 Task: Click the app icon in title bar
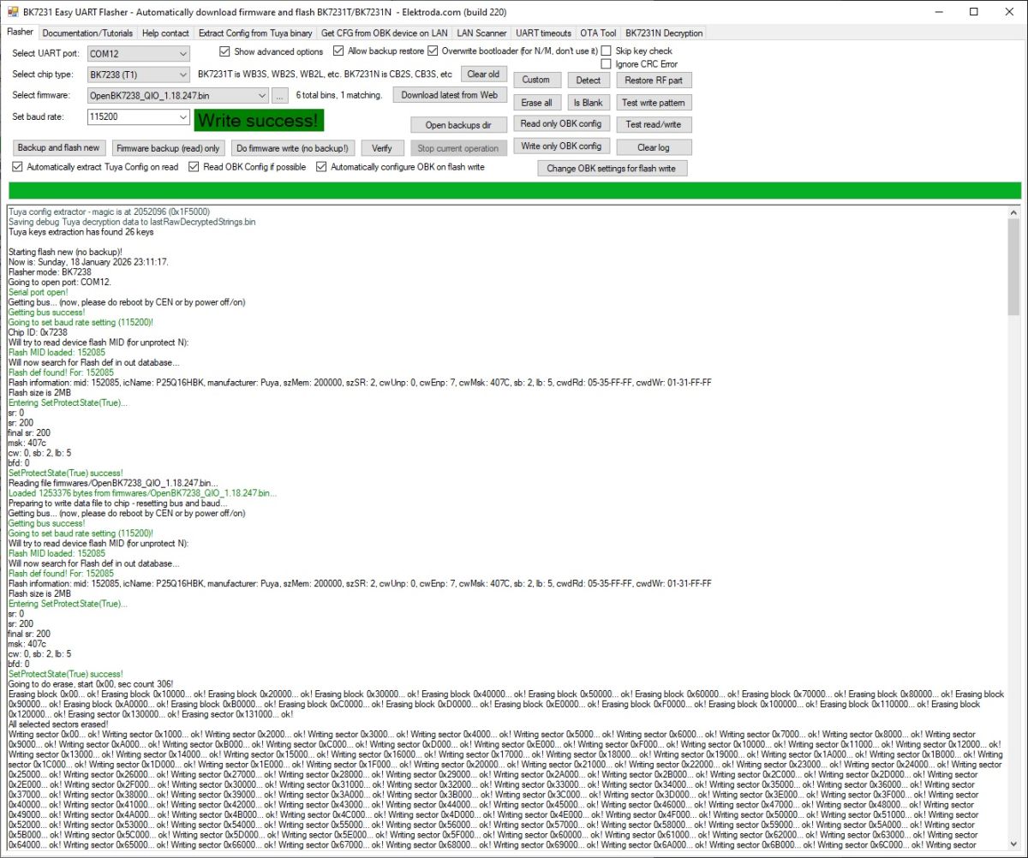tap(11, 12)
